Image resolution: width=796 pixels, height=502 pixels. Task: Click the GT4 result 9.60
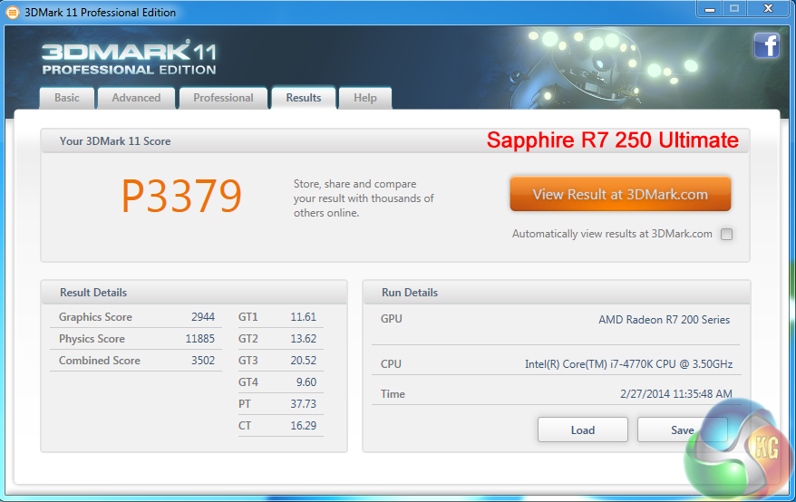point(306,382)
